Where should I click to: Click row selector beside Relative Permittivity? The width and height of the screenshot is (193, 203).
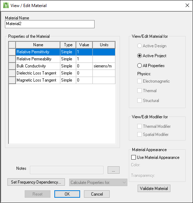pyautogui.click(x=12, y=52)
